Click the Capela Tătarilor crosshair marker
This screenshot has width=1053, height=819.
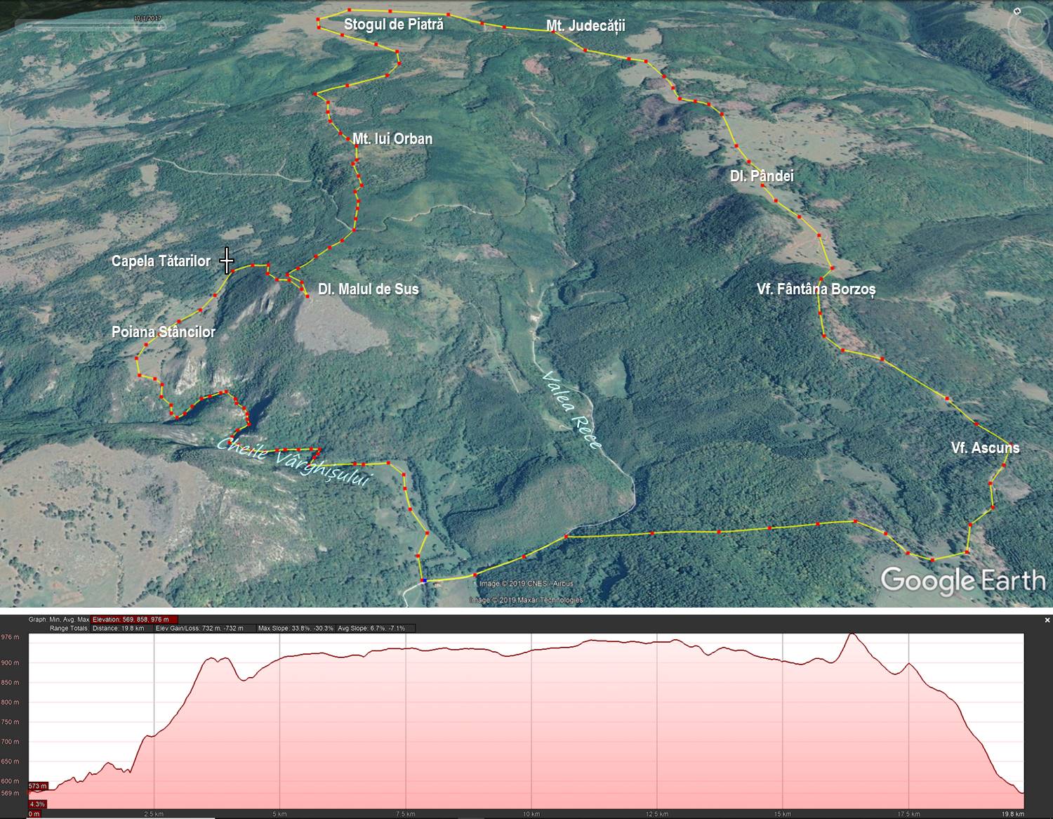pos(226,261)
